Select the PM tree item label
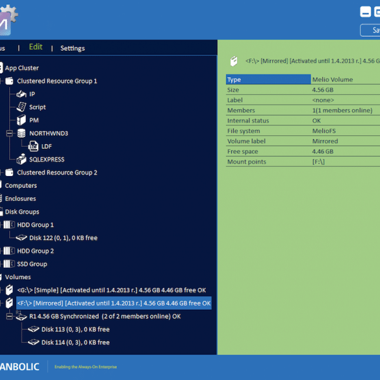Viewport: 380px width, 380px height. tap(34, 120)
